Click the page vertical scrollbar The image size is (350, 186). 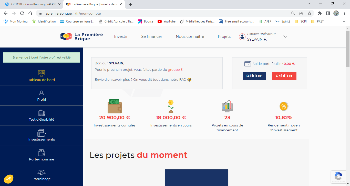click(348, 102)
